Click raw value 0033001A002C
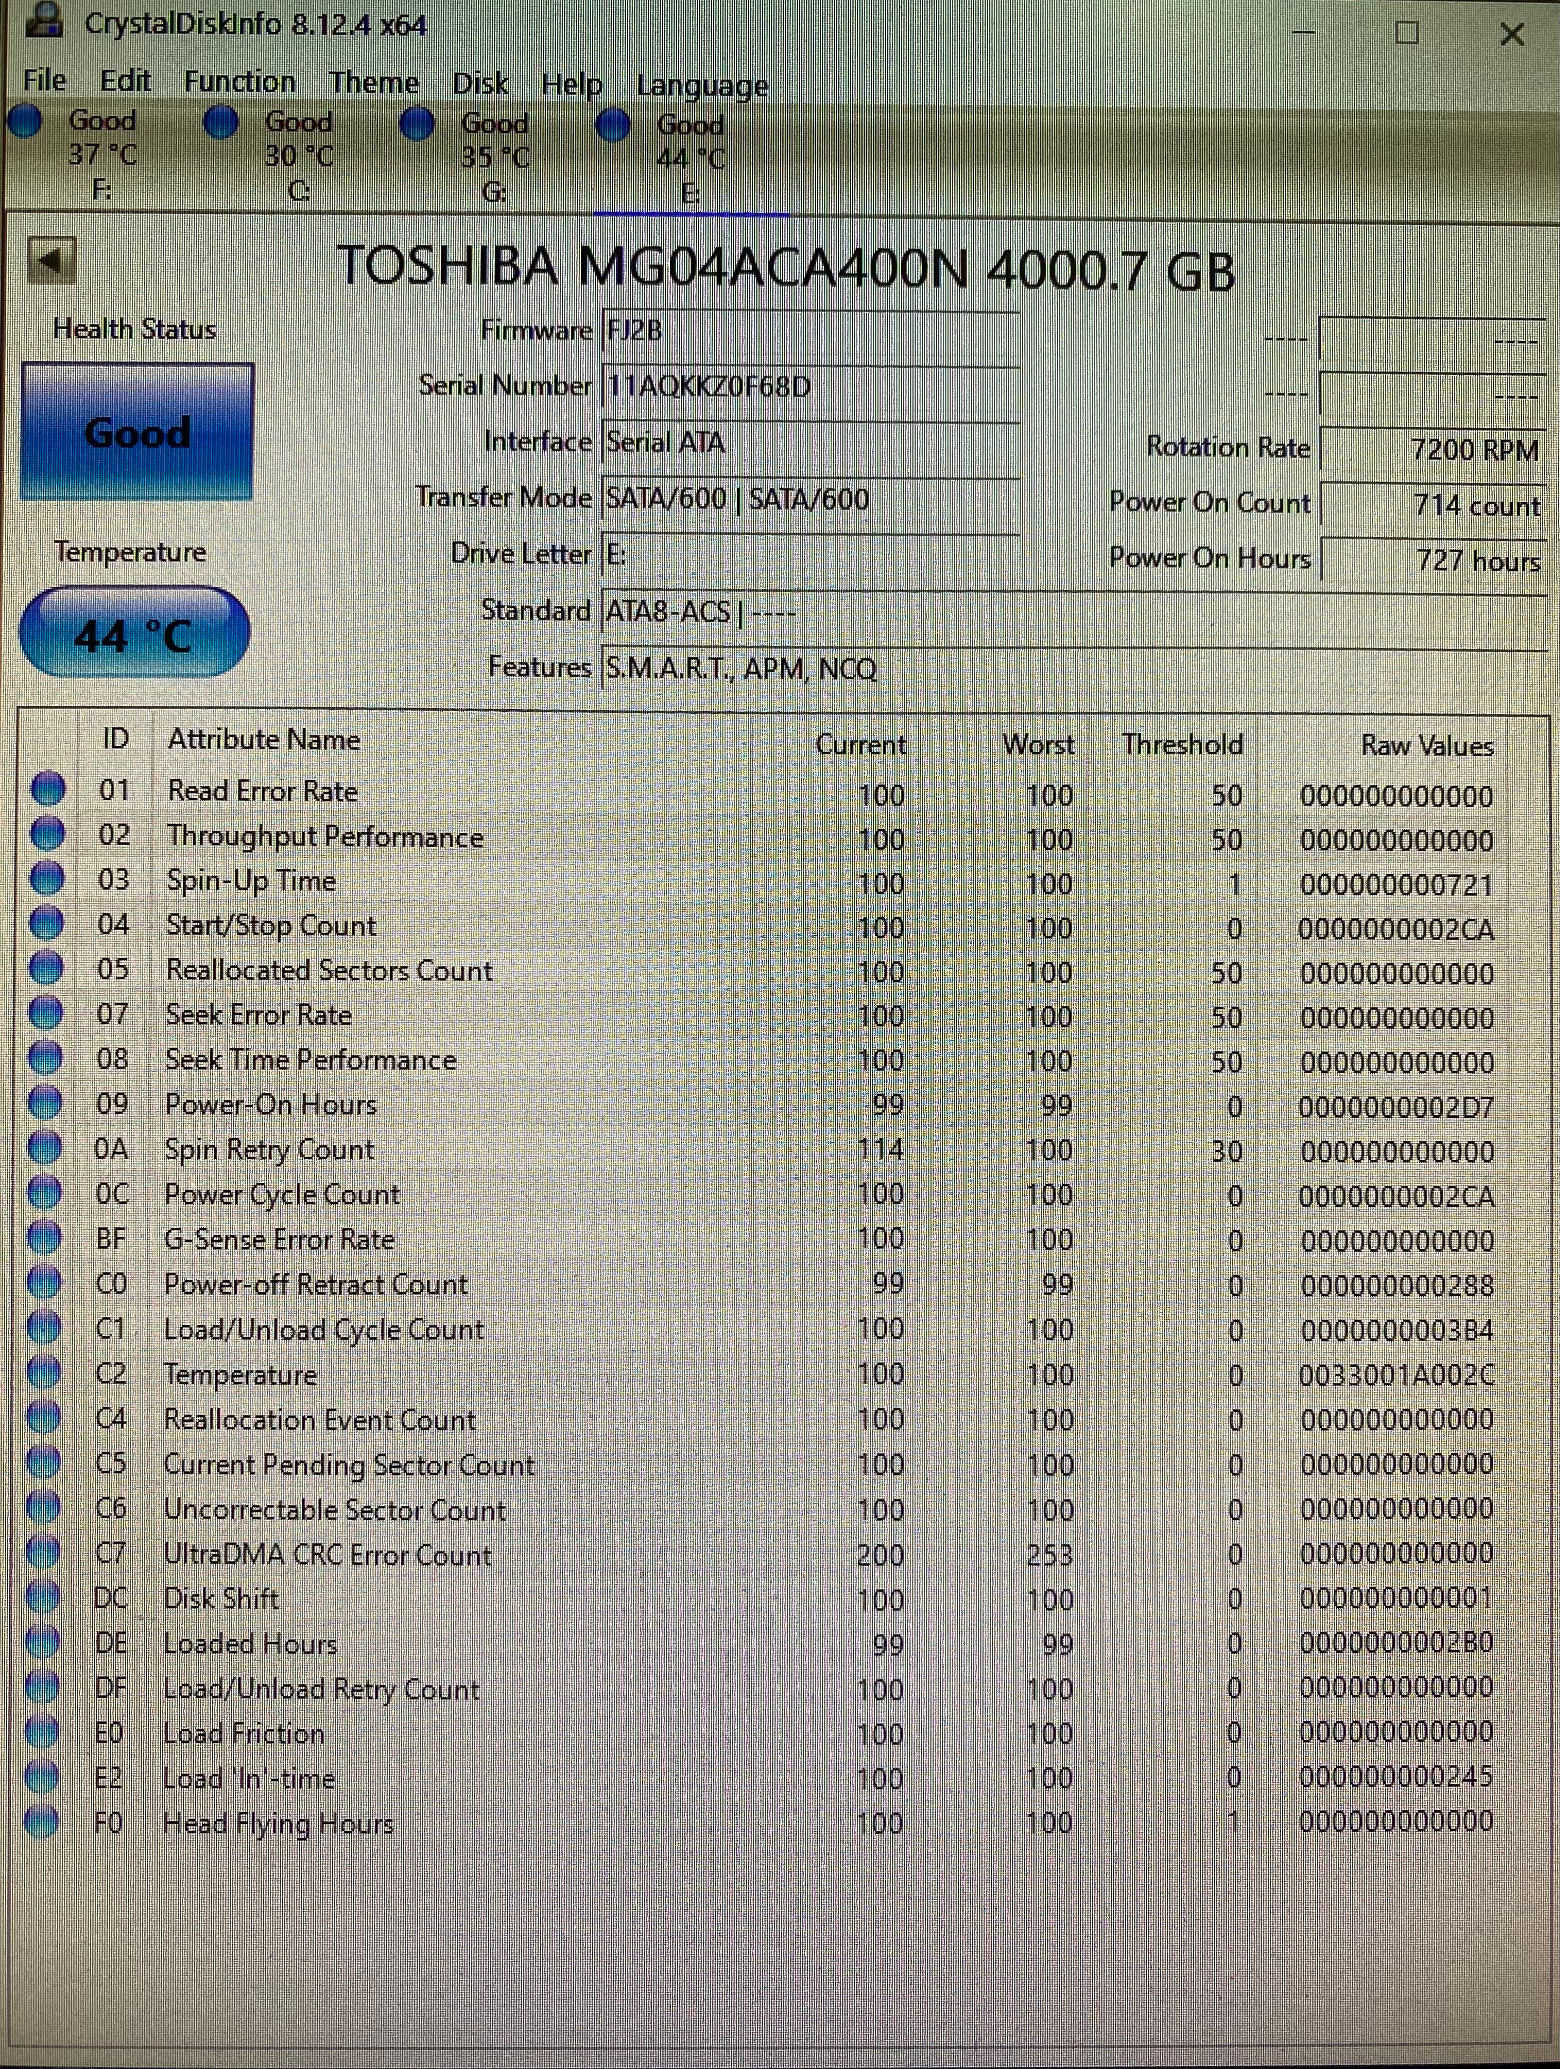 click(x=1397, y=1375)
